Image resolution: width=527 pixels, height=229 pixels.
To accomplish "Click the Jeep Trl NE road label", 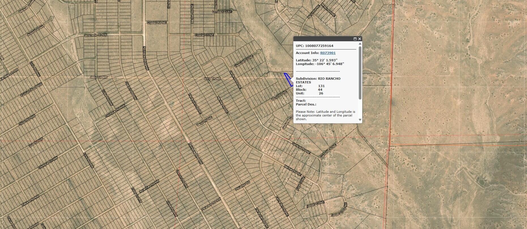I will pos(212,78).
